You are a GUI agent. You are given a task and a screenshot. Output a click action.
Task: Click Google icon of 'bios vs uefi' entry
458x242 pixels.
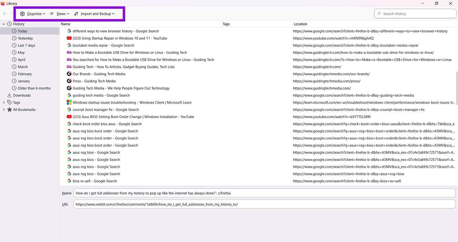(69, 181)
